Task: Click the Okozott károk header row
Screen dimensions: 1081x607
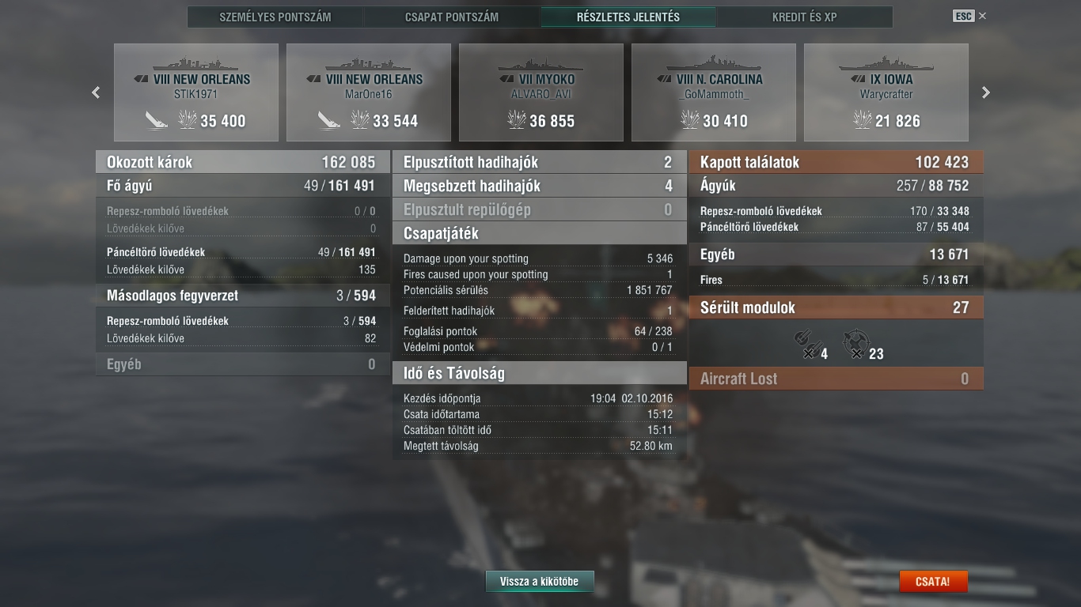Action: [243, 162]
